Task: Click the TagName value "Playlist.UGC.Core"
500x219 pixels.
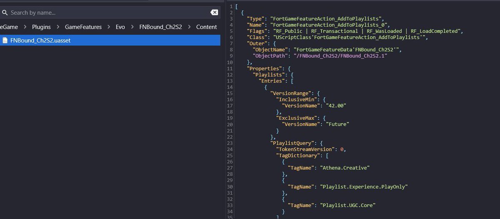Action: click(349, 206)
